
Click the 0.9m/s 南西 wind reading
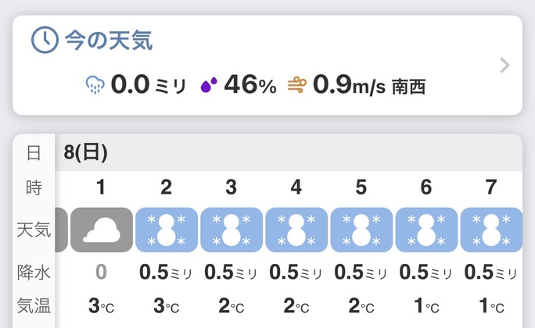(368, 85)
